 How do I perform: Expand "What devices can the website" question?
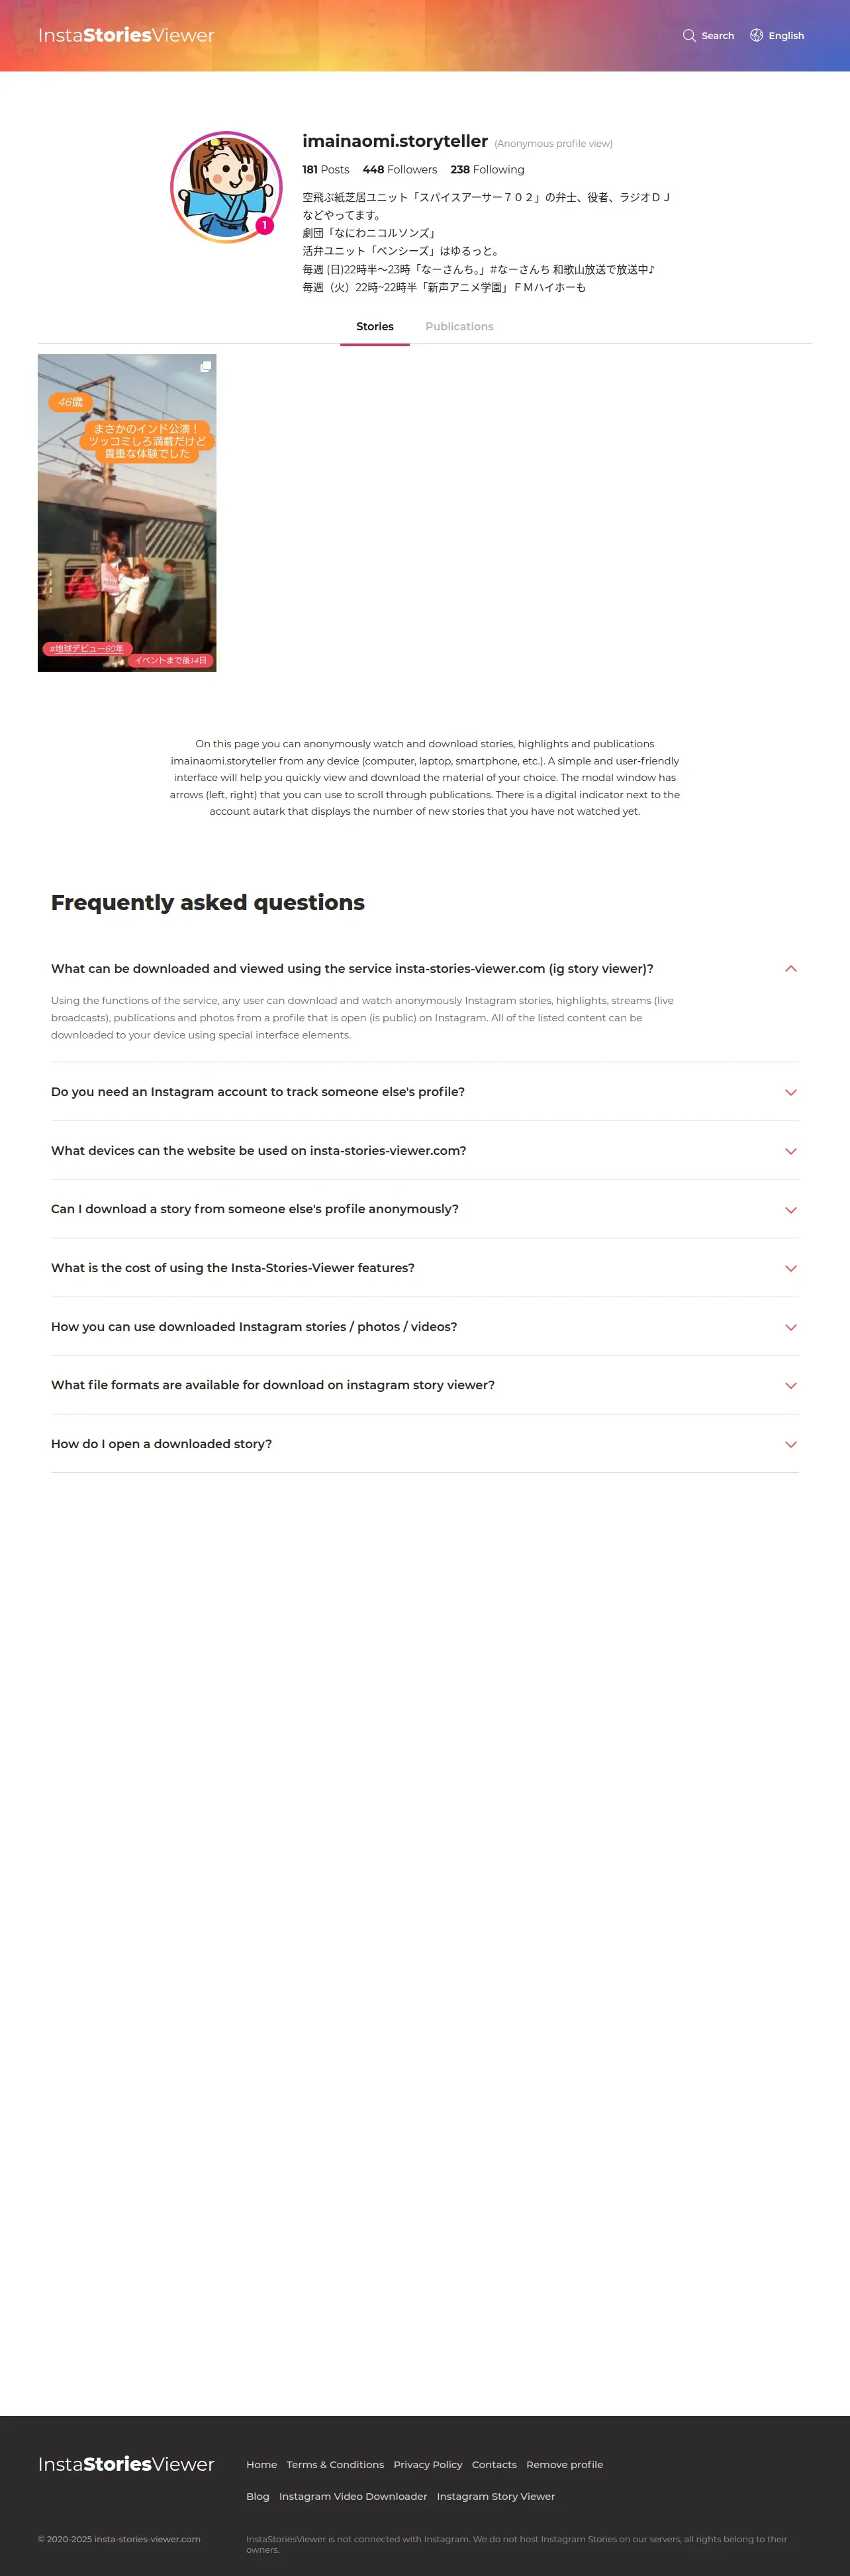tap(258, 1151)
